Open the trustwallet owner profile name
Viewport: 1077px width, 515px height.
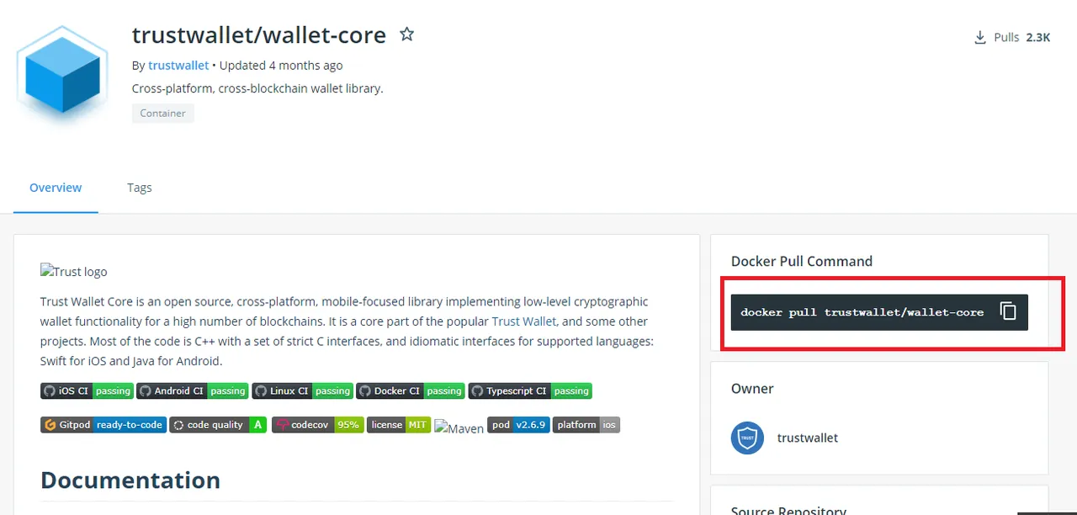[808, 438]
